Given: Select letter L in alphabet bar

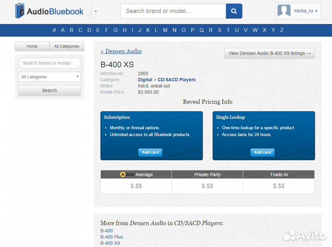Looking at the screenshot, I should tap(156, 30).
